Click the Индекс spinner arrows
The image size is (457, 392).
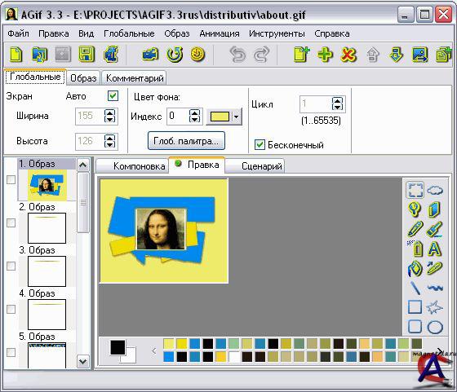click(x=194, y=116)
